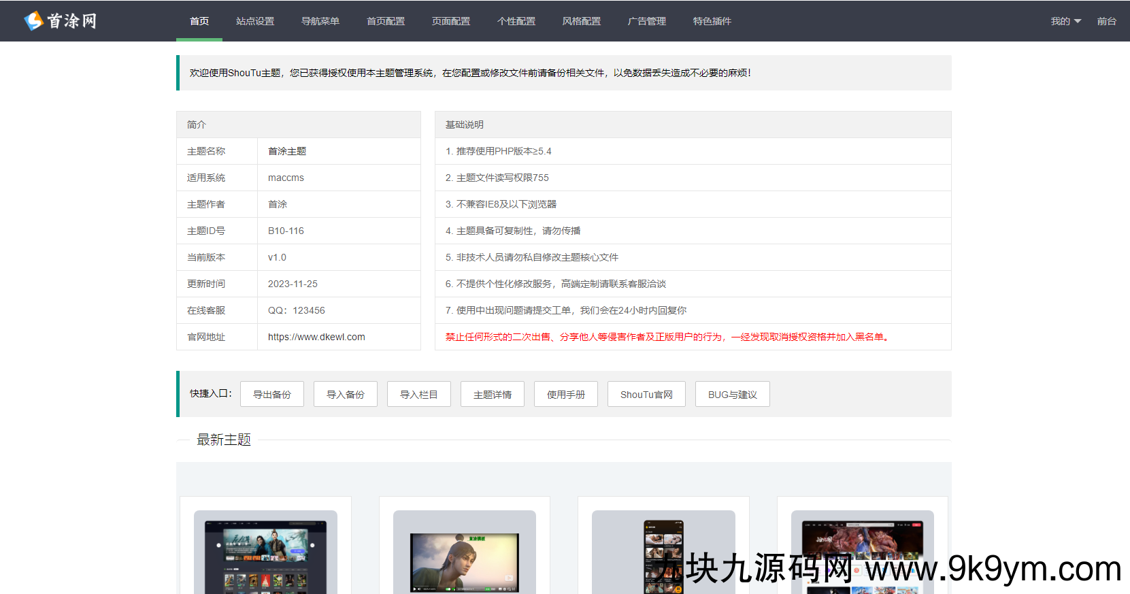The image size is (1130, 594).
Task: Open the 站点设置 menu item
Action: click(255, 21)
